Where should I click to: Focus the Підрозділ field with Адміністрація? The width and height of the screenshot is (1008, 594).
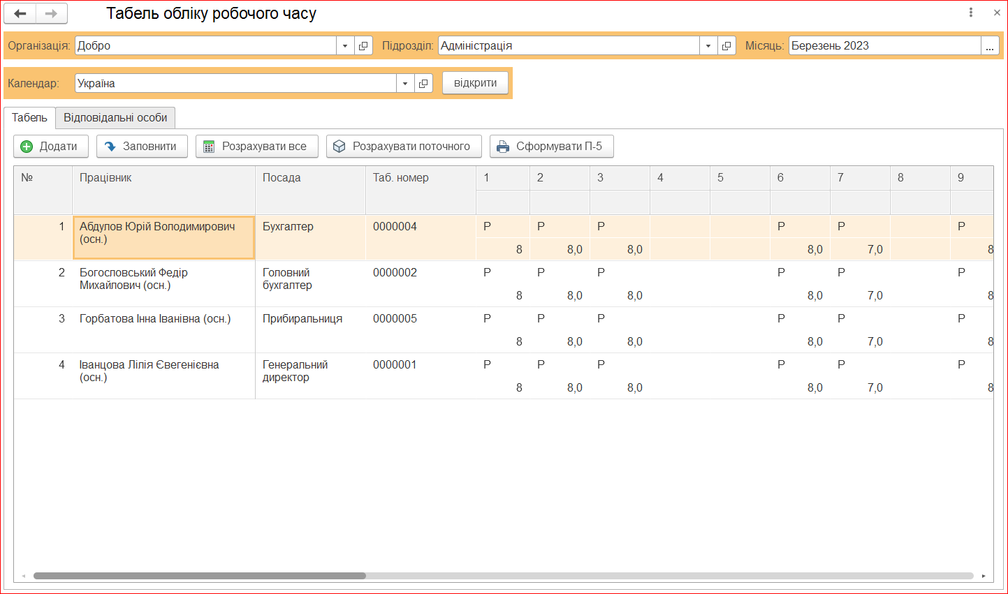click(569, 45)
